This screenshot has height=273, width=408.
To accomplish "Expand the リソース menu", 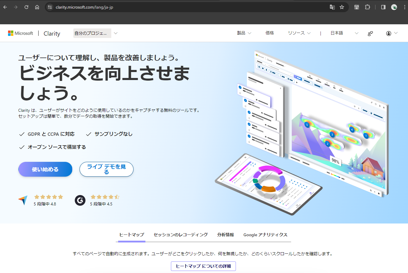I will pyautogui.click(x=299, y=33).
